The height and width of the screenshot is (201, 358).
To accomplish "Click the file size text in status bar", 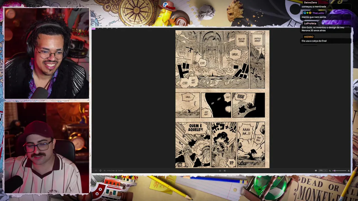I will [x=121, y=171].
